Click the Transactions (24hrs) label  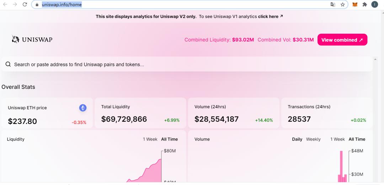point(309,107)
